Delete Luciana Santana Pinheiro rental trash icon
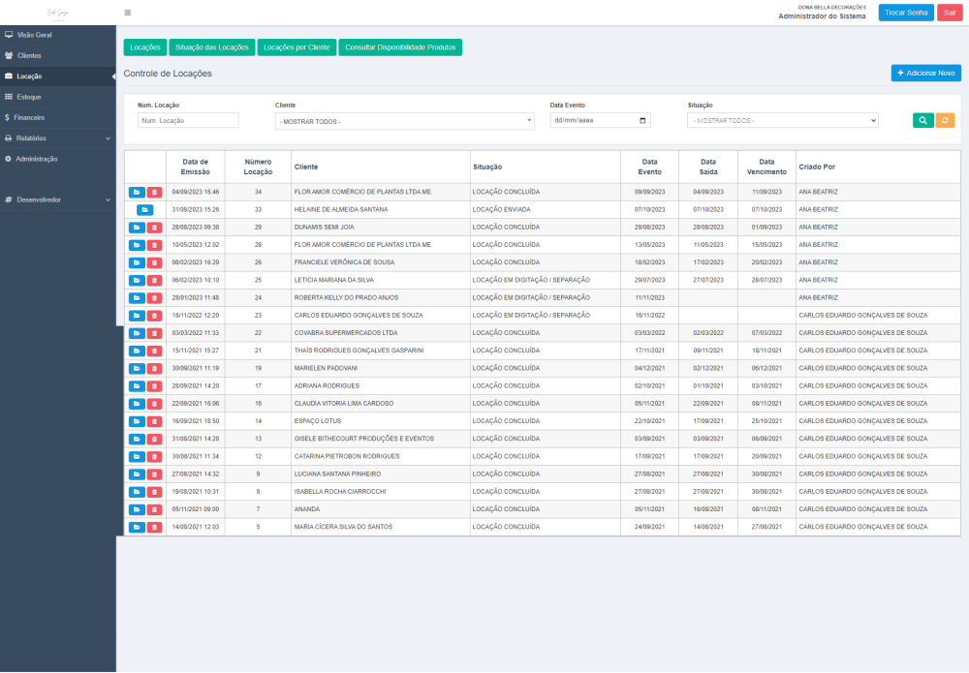This screenshot has height=673, width=969. [x=154, y=474]
